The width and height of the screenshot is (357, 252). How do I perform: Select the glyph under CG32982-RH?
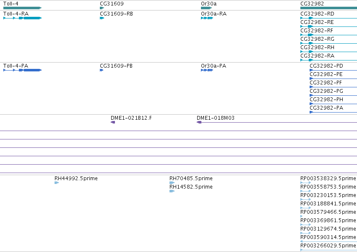[x=328, y=52]
